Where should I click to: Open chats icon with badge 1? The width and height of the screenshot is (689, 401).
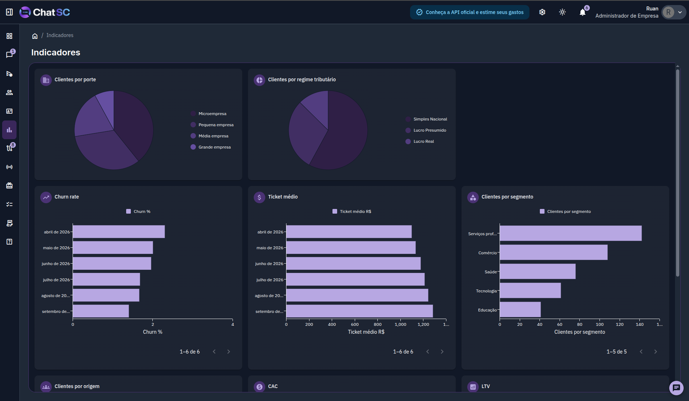point(9,55)
